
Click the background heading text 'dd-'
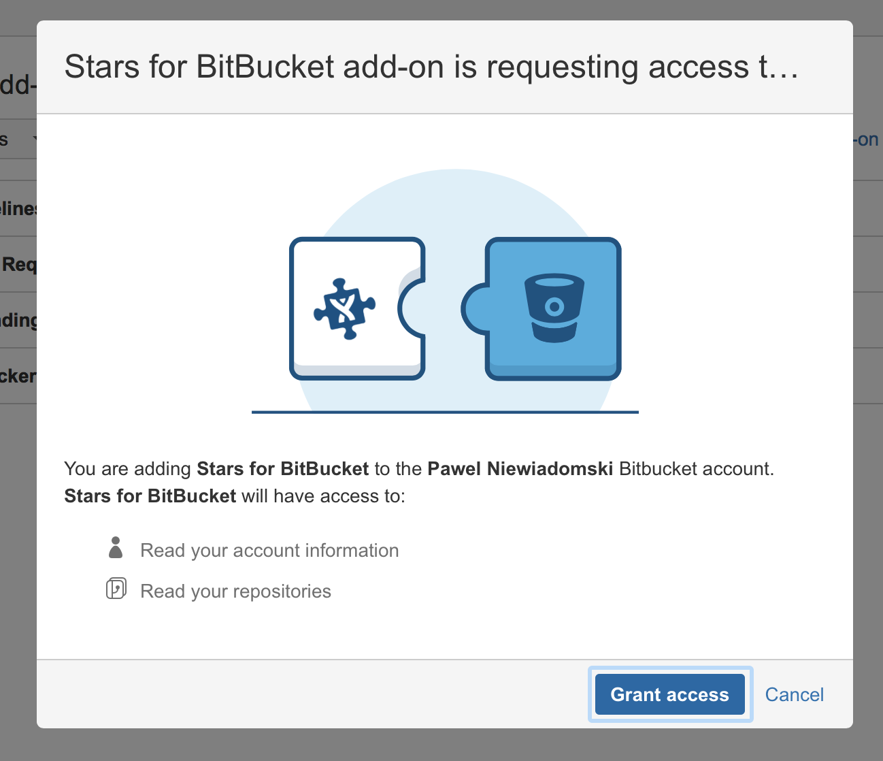point(17,84)
